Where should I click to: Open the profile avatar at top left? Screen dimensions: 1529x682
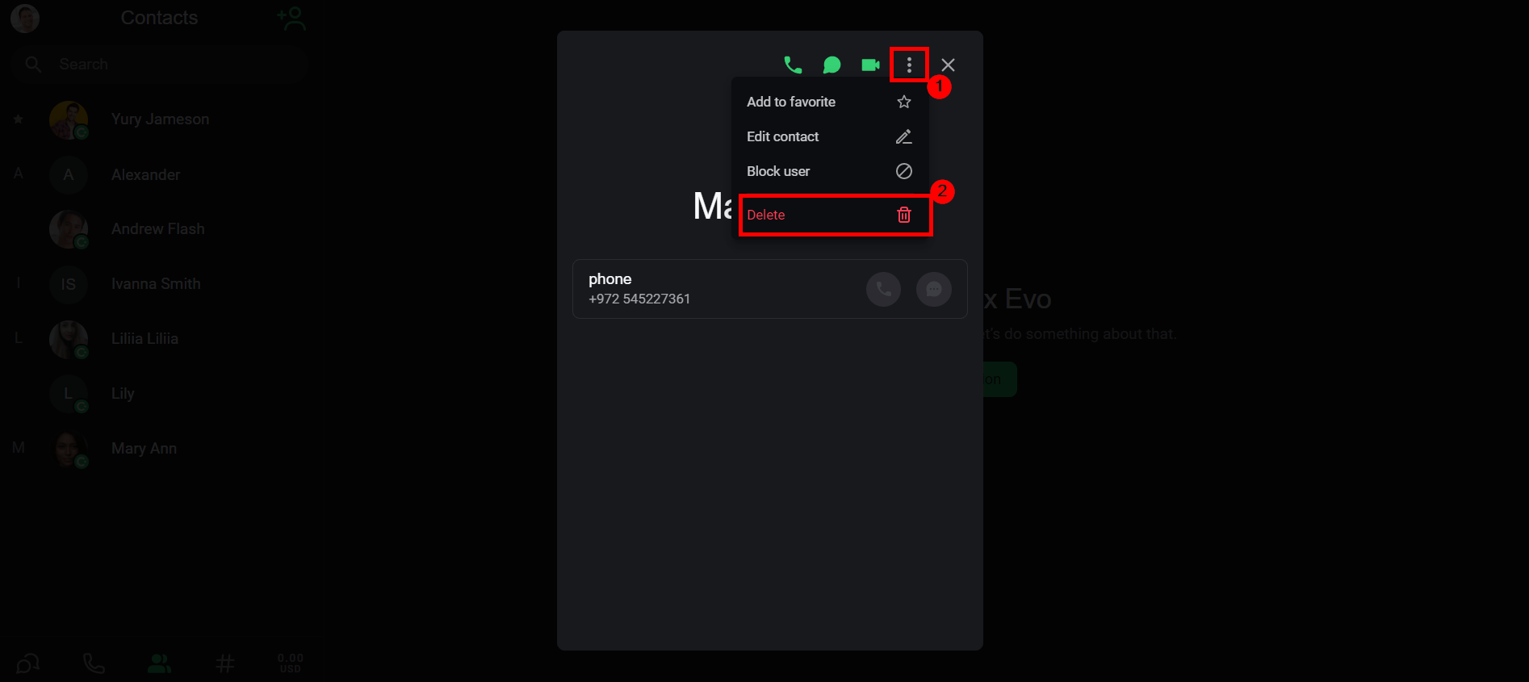click(25, 18)
